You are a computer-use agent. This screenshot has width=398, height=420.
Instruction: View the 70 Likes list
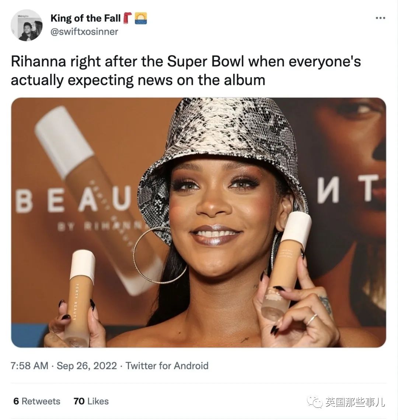(x=91, y=401)
